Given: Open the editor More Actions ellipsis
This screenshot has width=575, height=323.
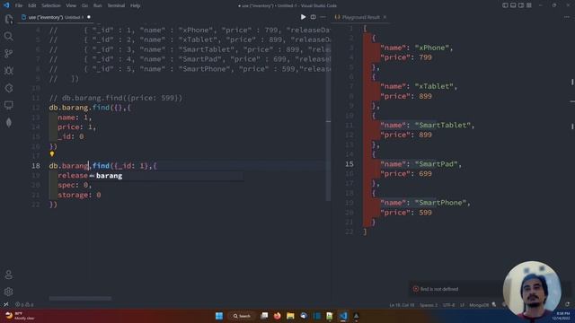Looking at the screenshot, I should tap(323, 17).
